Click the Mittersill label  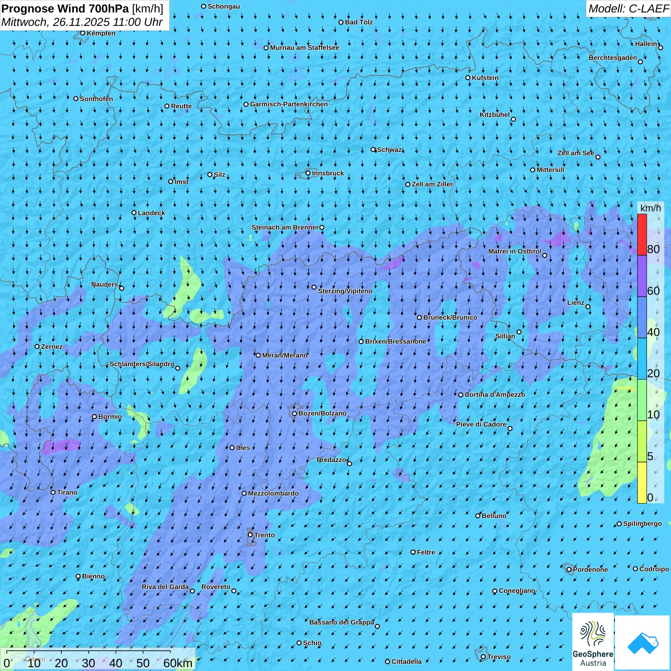(x=550, y=170)
